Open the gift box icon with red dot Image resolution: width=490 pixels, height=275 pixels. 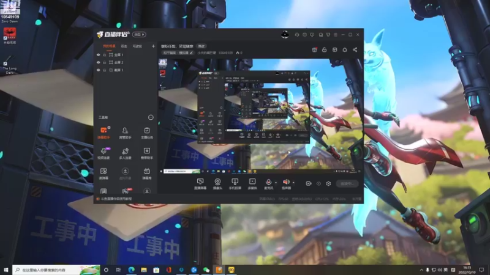[x=315, y=50]
